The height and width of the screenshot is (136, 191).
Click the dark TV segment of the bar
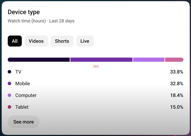[x=39, y=60]
